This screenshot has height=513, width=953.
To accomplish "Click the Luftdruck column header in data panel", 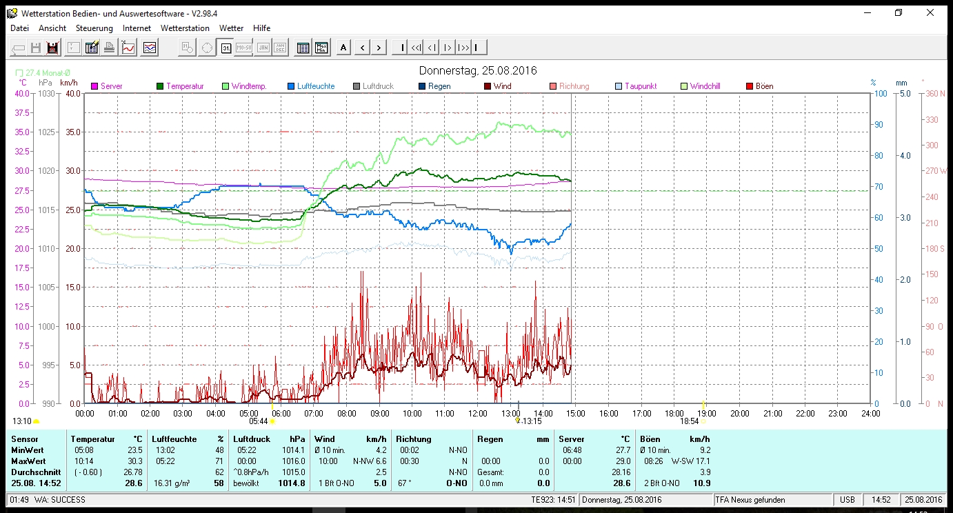I will click(x=252, y=439).
